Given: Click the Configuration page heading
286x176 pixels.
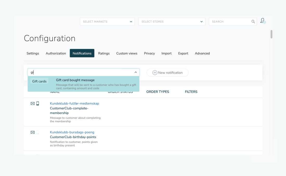Looking at the screenshot, I should pos(50,38).
